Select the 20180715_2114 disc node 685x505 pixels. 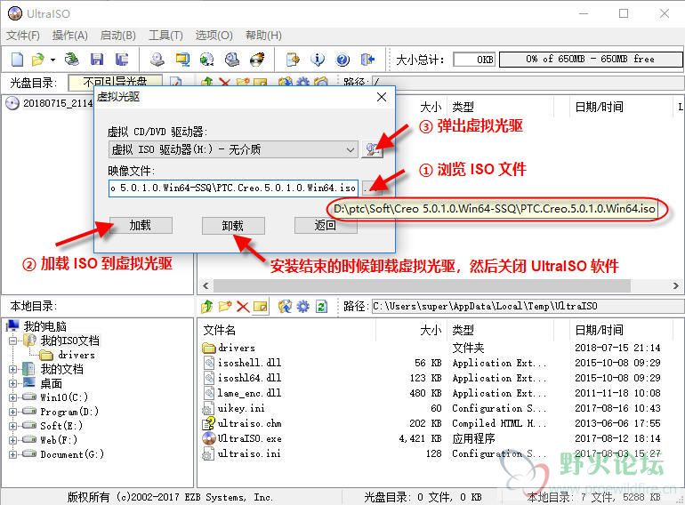coord(58,103)
